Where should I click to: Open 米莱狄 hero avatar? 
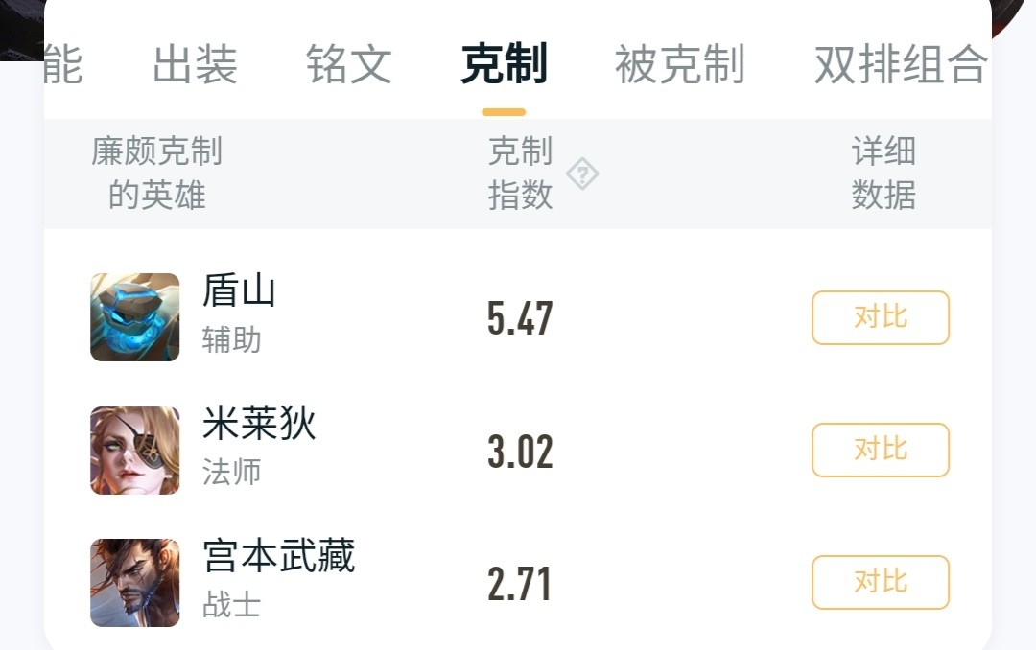point(135,451)
